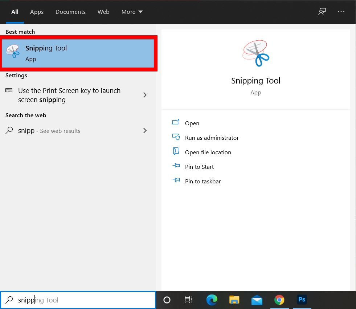Click the Pin to taskbar pin icon

(x=176, y=180)
